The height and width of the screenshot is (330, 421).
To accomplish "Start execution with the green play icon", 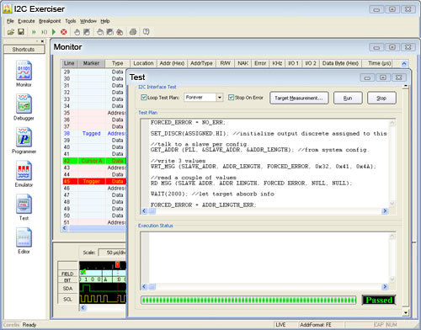I will (54, 32).
